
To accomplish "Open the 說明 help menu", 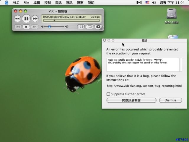I will pos(91,3).
